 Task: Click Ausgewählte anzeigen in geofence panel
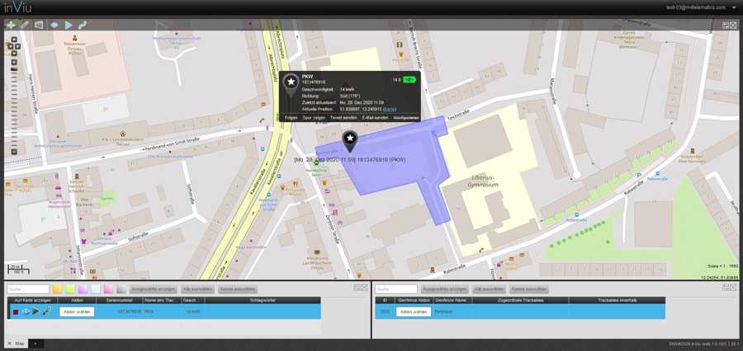tap(444, 289)
